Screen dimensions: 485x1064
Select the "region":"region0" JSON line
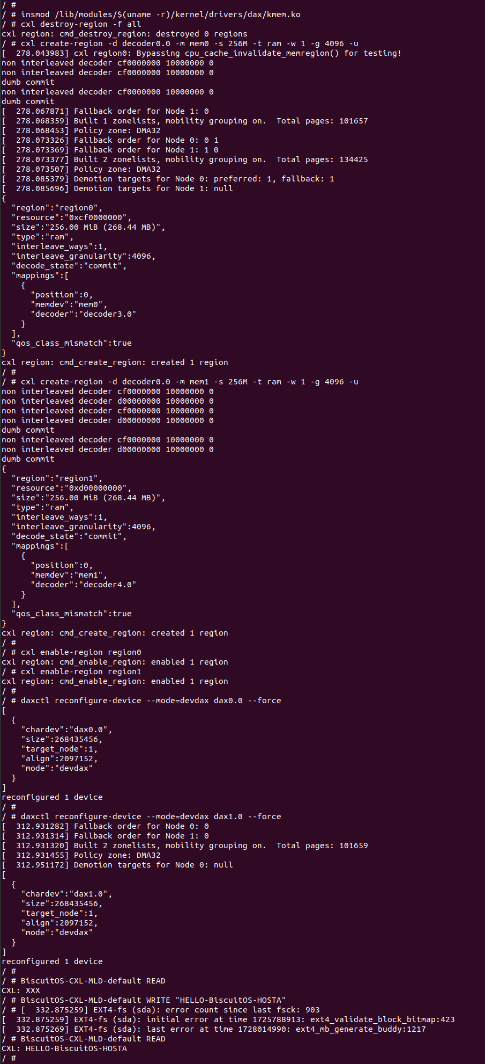(x=57, y=208)
